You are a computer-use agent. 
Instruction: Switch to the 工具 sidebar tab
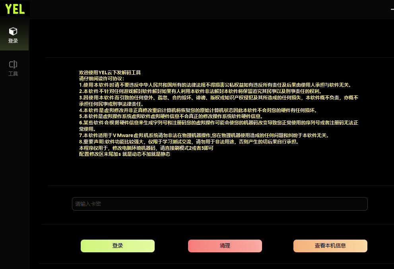(x=13, y=68)
